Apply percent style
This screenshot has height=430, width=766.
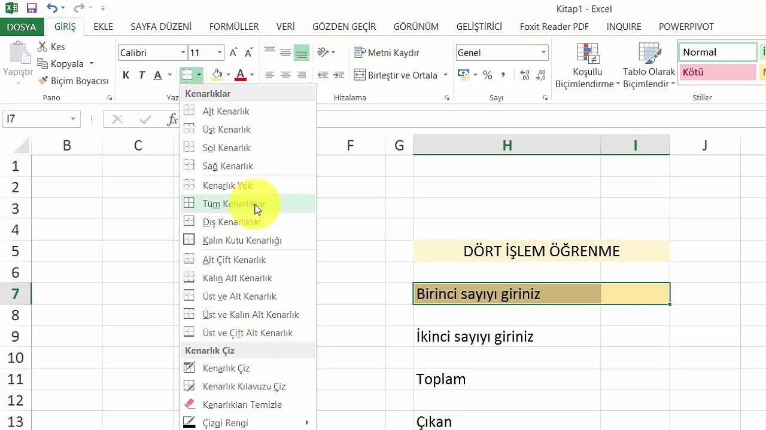pyautogui.click(x=487, y=75)
